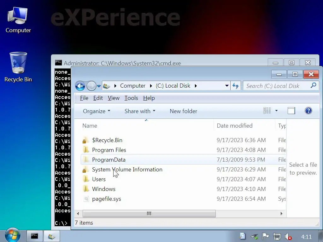Select the $Recycle.Bin folder icon
This screenshot has width=323, height=242.
click(x=86, y=140)
